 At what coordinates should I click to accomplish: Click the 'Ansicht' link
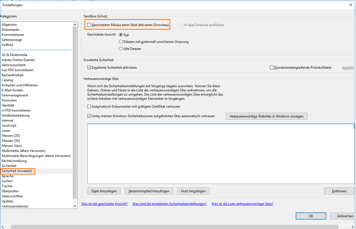(348, 68)
